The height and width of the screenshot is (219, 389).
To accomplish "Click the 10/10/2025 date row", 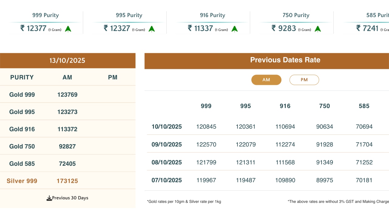I will pyautogui.click(x=167, y=127).
